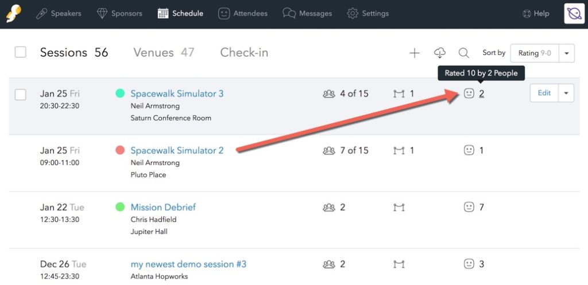This screenshot has height=285, width=588.
Task: Click the cloud download export icon
Action: pos(439,53)
